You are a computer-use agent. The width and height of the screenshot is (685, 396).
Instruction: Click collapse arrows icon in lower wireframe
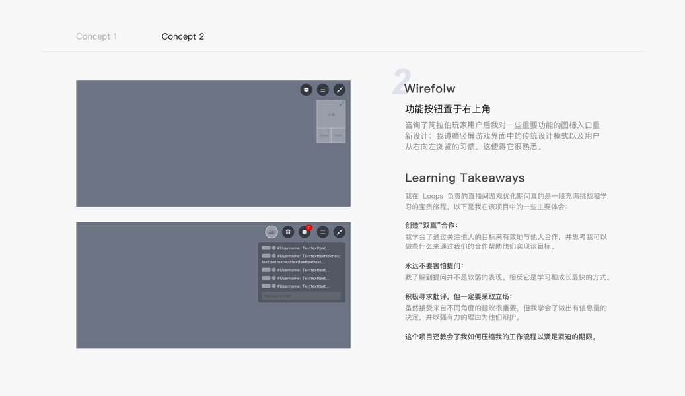340,232
